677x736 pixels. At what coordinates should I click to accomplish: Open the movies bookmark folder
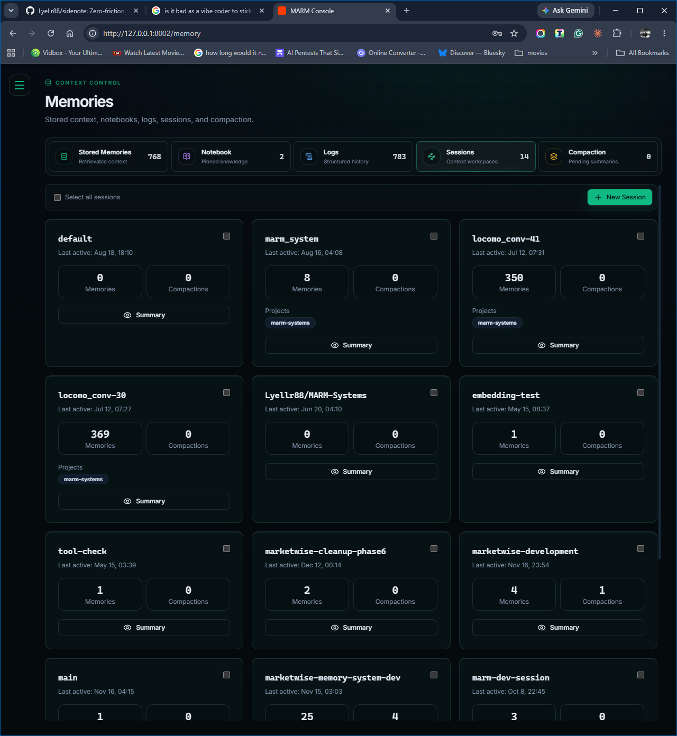coord(531,53)
